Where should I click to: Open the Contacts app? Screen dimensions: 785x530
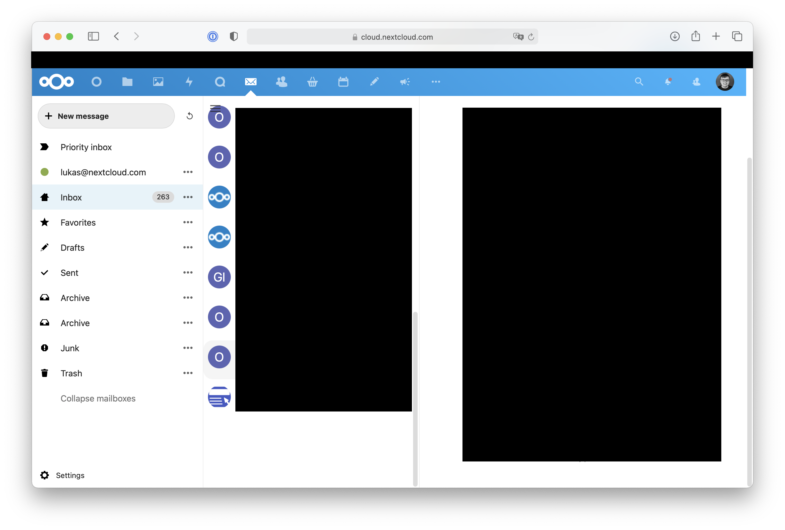(281, 82)
